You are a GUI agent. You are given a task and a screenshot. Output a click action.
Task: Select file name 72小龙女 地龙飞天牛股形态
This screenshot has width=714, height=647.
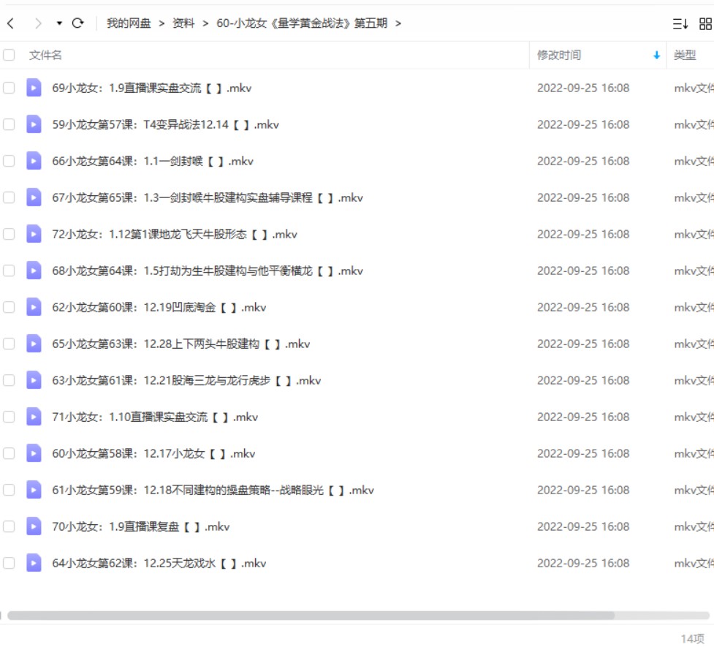pyautogui.click(x=175, y=234)
